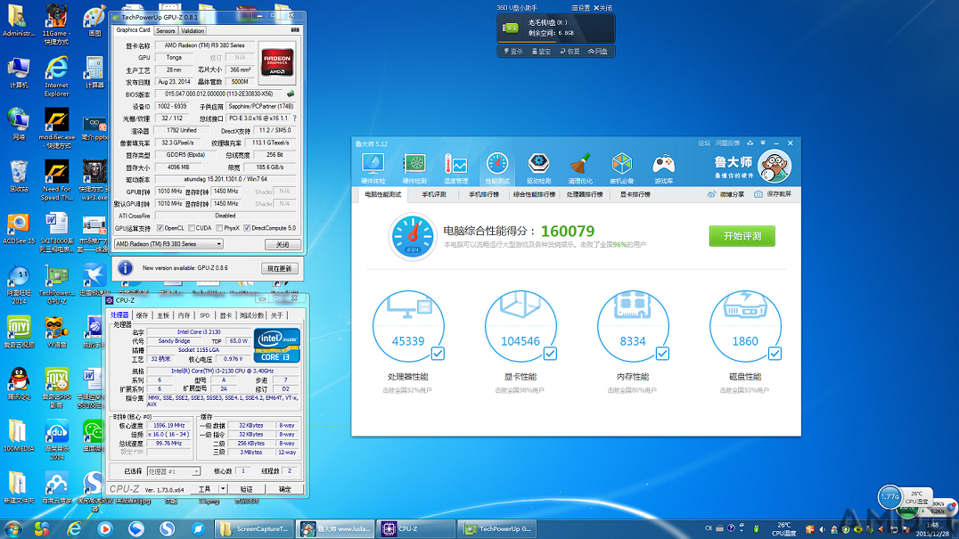Click the 1.77G floating memory ball

(x=889, y=497)
